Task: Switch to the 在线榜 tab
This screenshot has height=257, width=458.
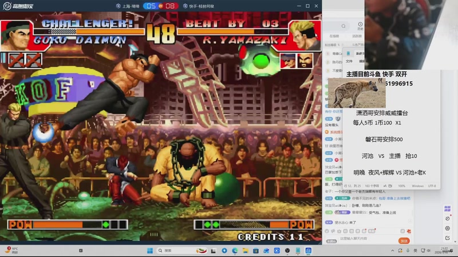Action: 334,36
